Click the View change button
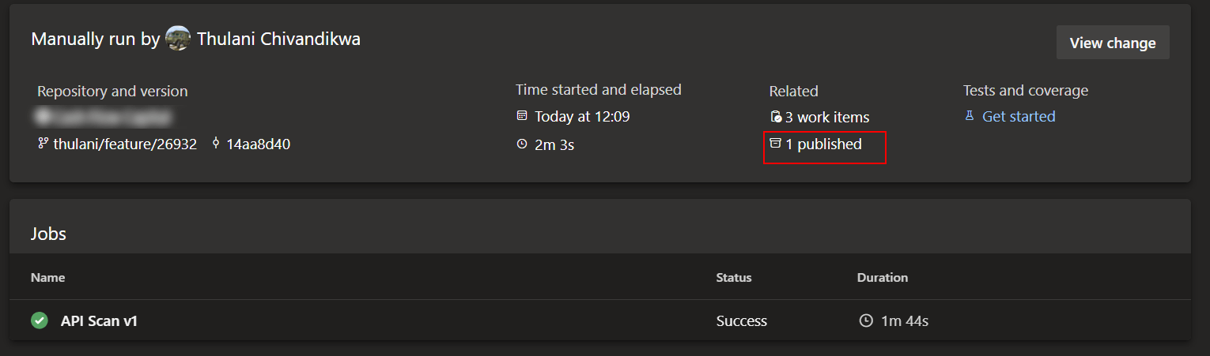 pos(1113,43)
